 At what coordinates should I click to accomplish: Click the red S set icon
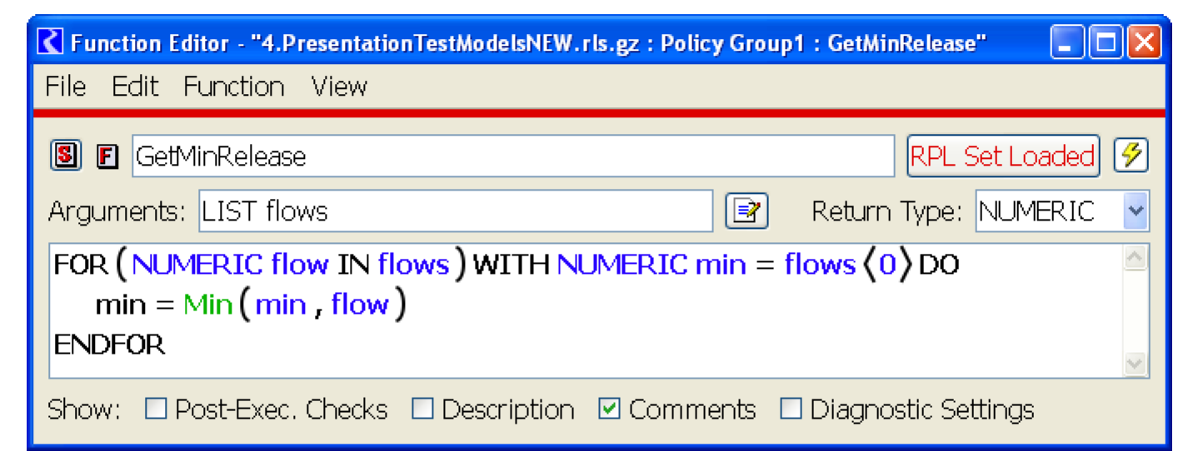(x=66, y=156)
